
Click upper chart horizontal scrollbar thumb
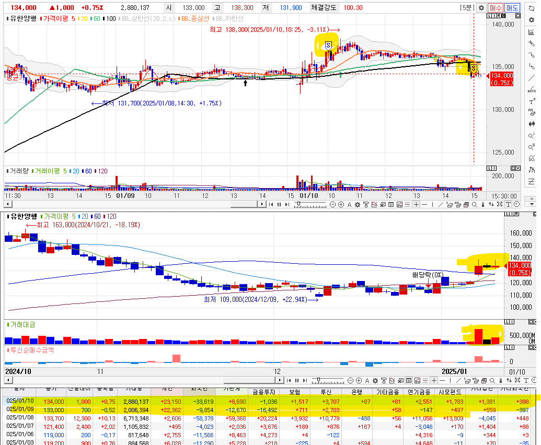point(244,204)
